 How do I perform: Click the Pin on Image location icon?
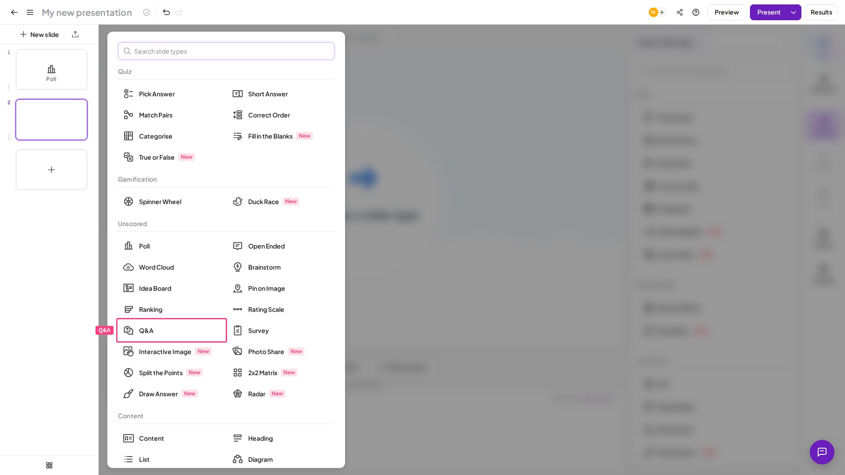pos(238,288)
